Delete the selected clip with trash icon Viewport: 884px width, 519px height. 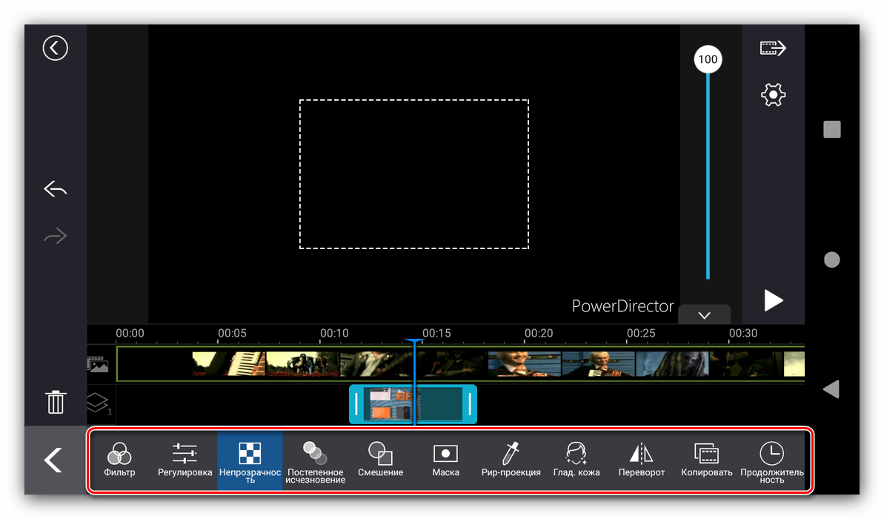(x=56, y=402)
